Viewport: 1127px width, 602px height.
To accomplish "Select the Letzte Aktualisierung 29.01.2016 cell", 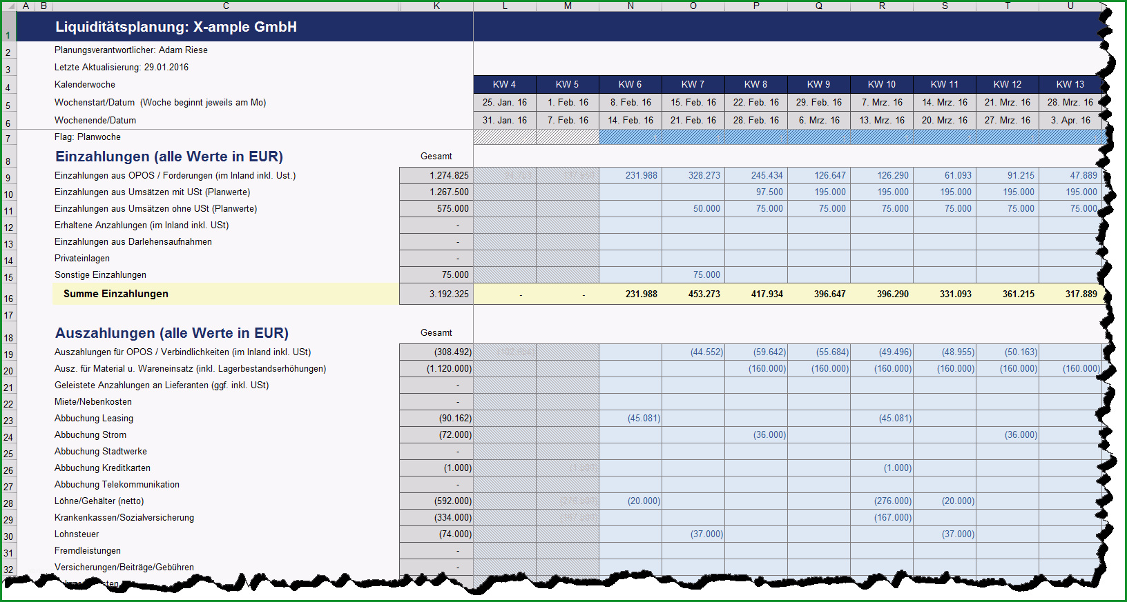I will point(122,67).
